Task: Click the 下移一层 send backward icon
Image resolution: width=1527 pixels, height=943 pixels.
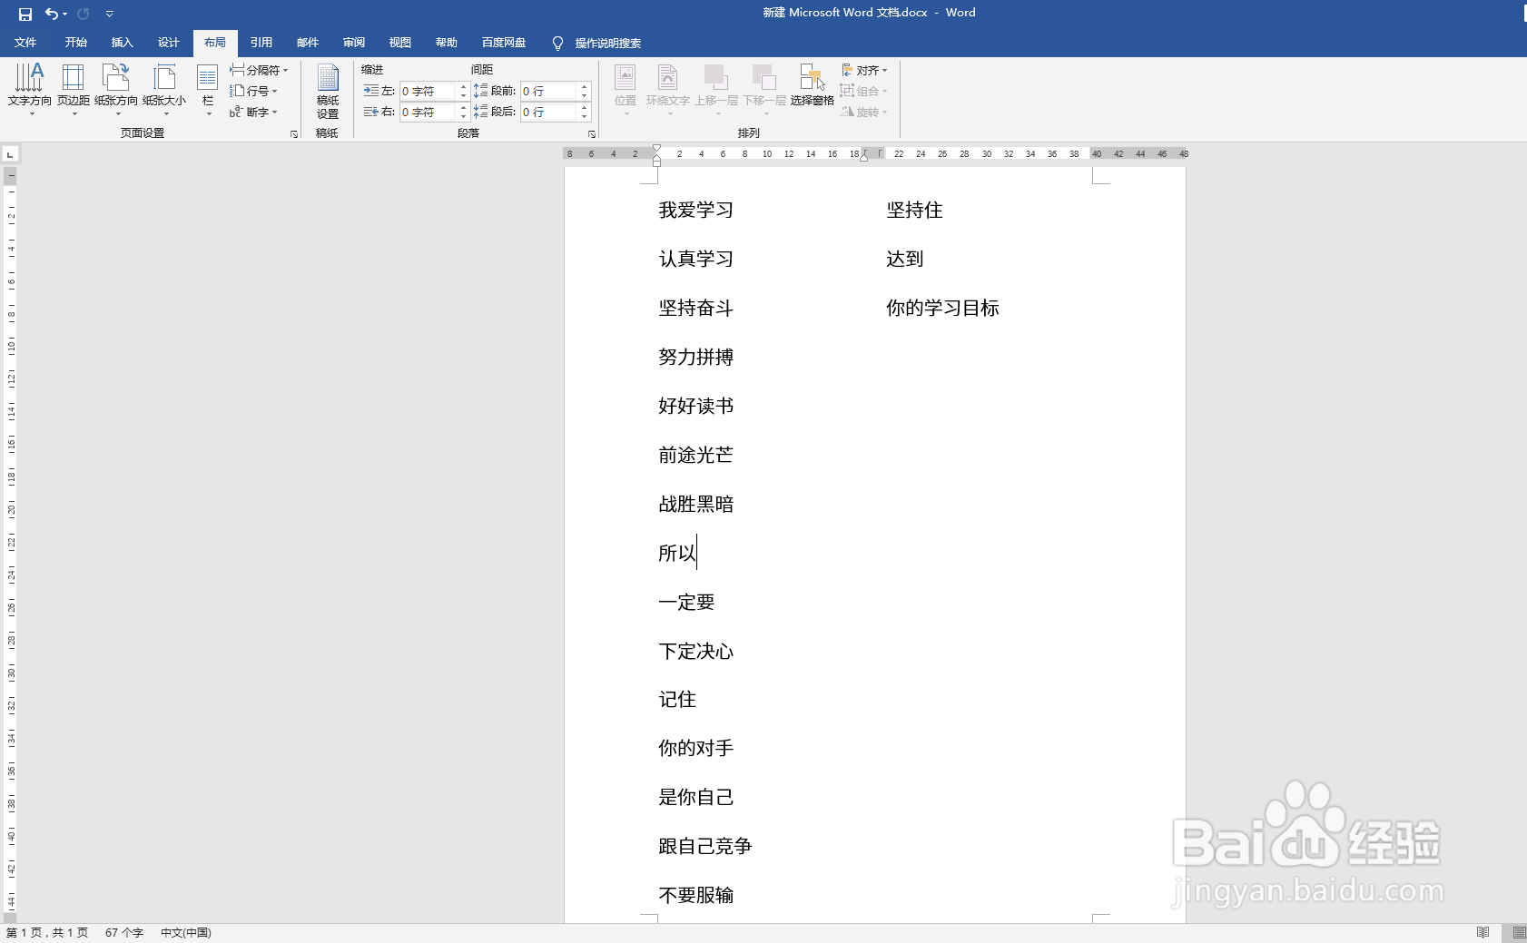Action: coord(764,89)
